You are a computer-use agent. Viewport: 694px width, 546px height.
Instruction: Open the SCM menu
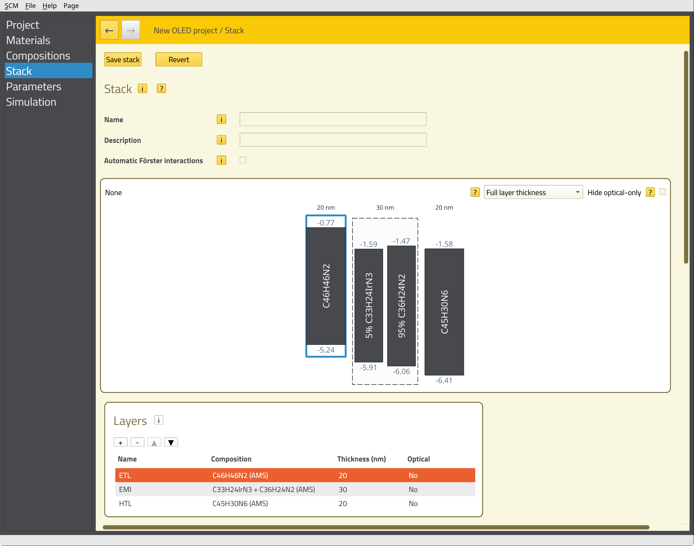11,6
